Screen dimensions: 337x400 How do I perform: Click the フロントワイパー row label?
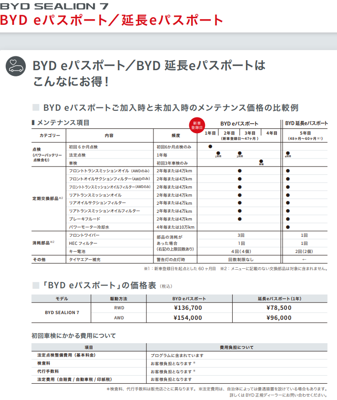click(x=84, y=235)
